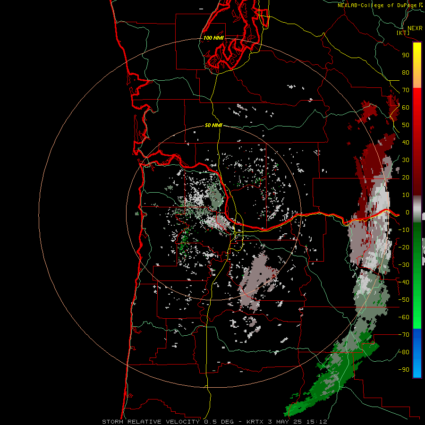
Task: Click the -10 value on the velocity scale
Action: [x=404, y=230]
